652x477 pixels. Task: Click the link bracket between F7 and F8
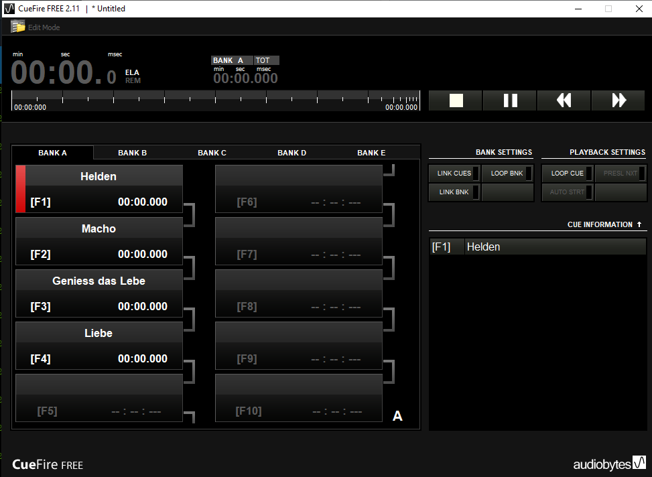coord(389,267)
